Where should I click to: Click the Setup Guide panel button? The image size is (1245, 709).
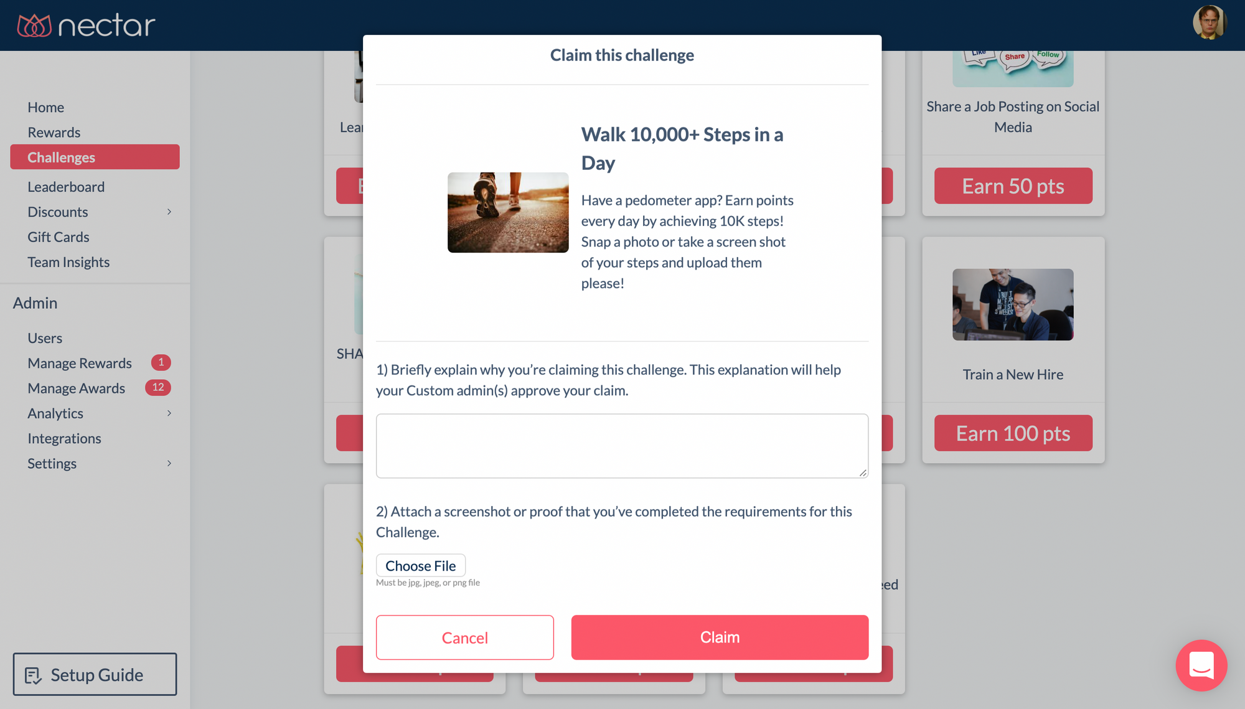click(x=94, y=675)
